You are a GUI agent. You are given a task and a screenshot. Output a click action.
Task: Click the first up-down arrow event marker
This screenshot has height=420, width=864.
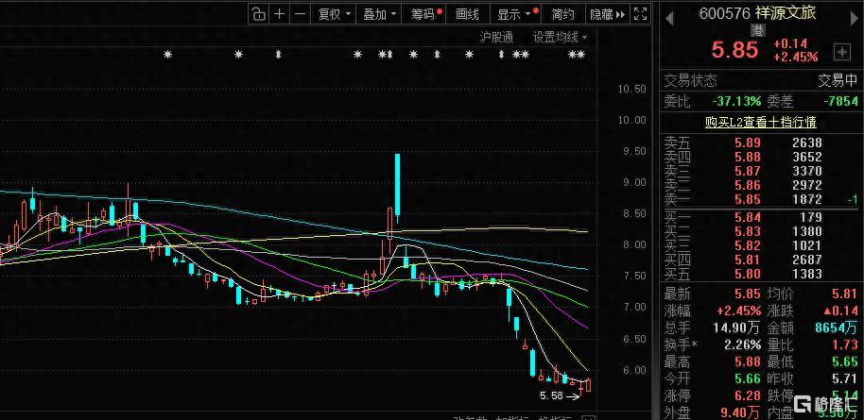(x=279, y=55)
